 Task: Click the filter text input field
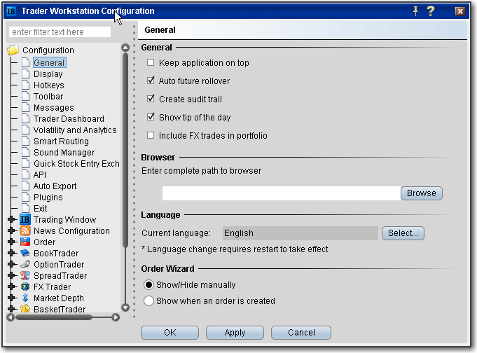point(60,32)
